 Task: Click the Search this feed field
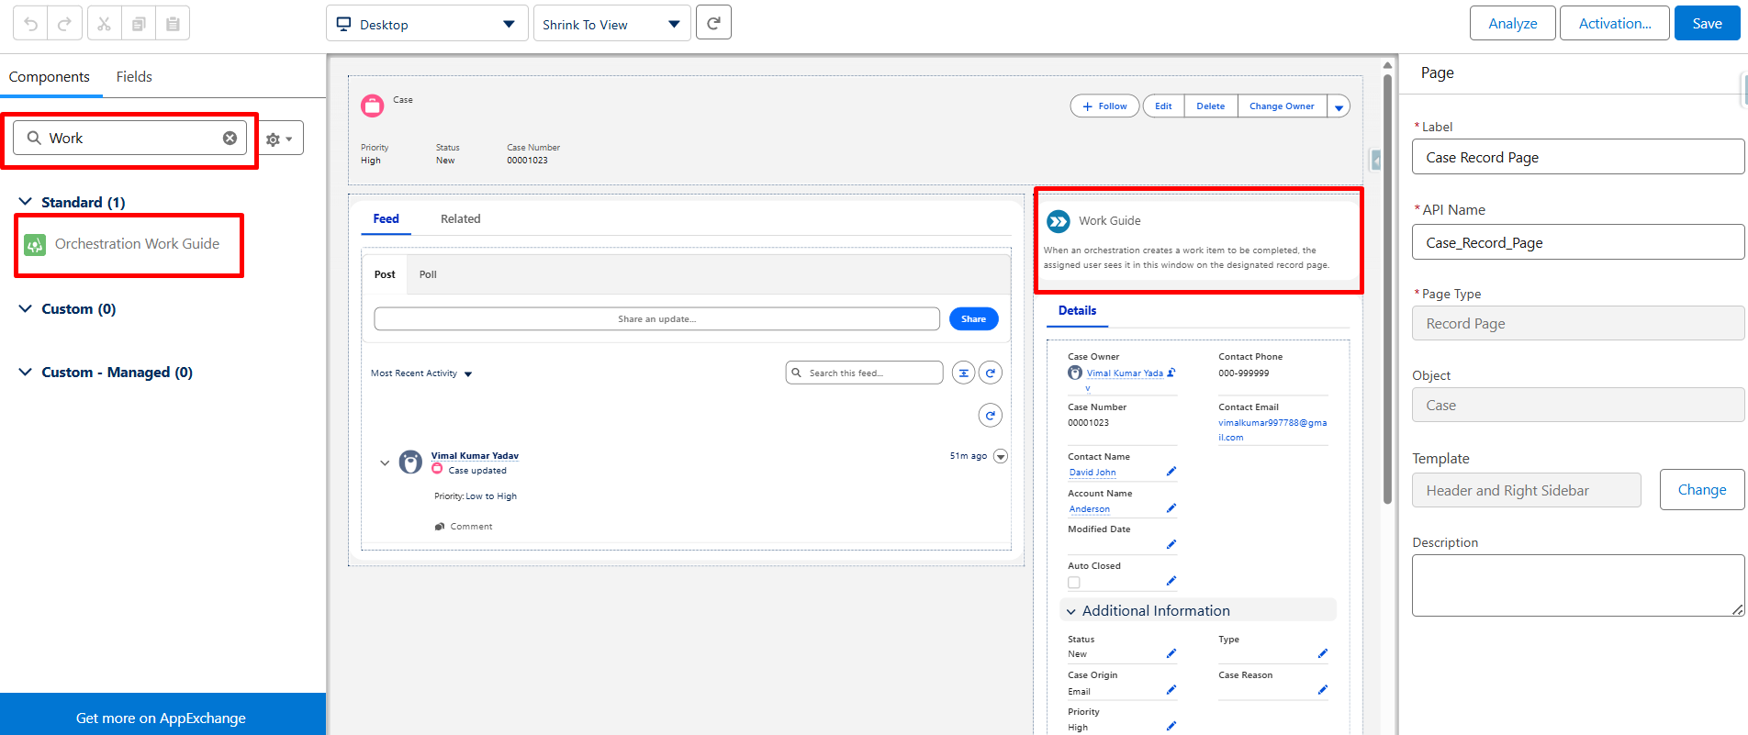[864, 373]
